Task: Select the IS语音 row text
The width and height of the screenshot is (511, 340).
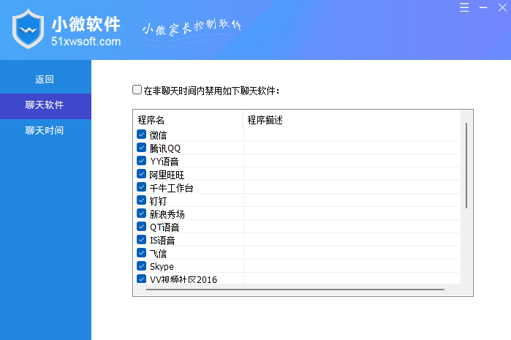Action: tap(162, 241)
